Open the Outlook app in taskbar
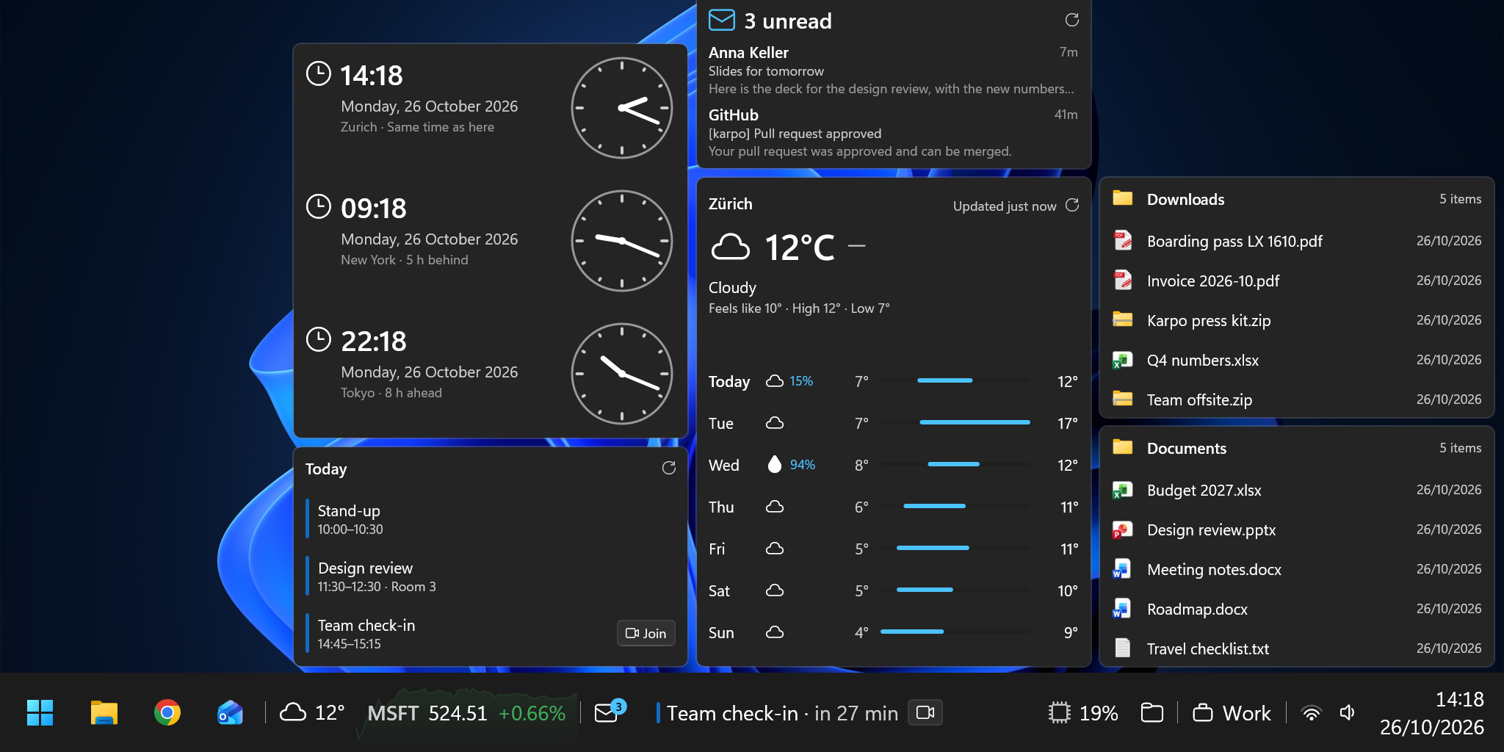Viewport: 1504px width, 752px height. [x=230, y=712]
